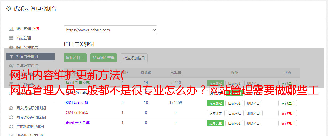Click the gears icon for 采集细节设置
Image resolution: width=328 pixels, height=136 pixels.
point(11,66)
